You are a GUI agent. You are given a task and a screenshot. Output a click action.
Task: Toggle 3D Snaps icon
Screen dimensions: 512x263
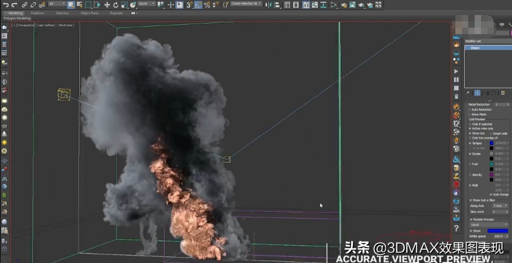pos(190,5)
